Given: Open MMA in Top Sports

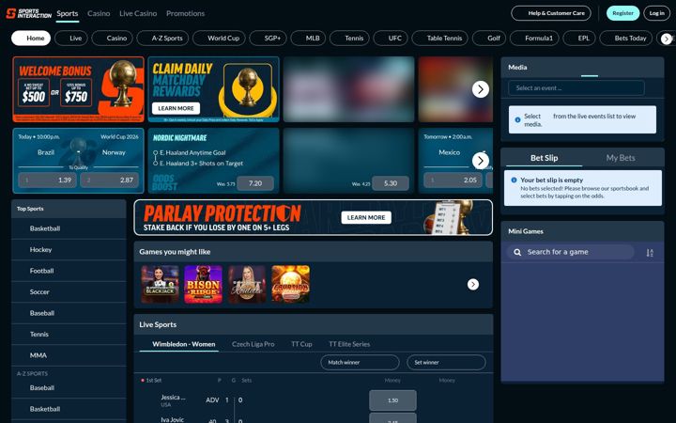Looking at the screenshot, I should (69, 355).
